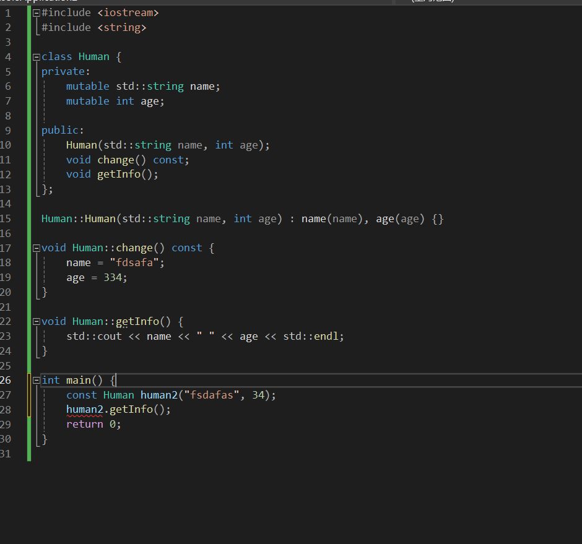Click the <iostream> include header

pos(128,12)
